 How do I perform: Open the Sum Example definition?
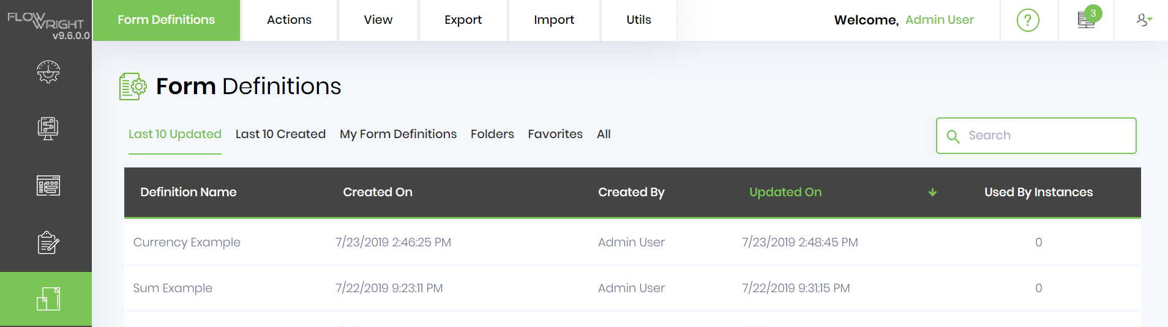tap(173, 288)
